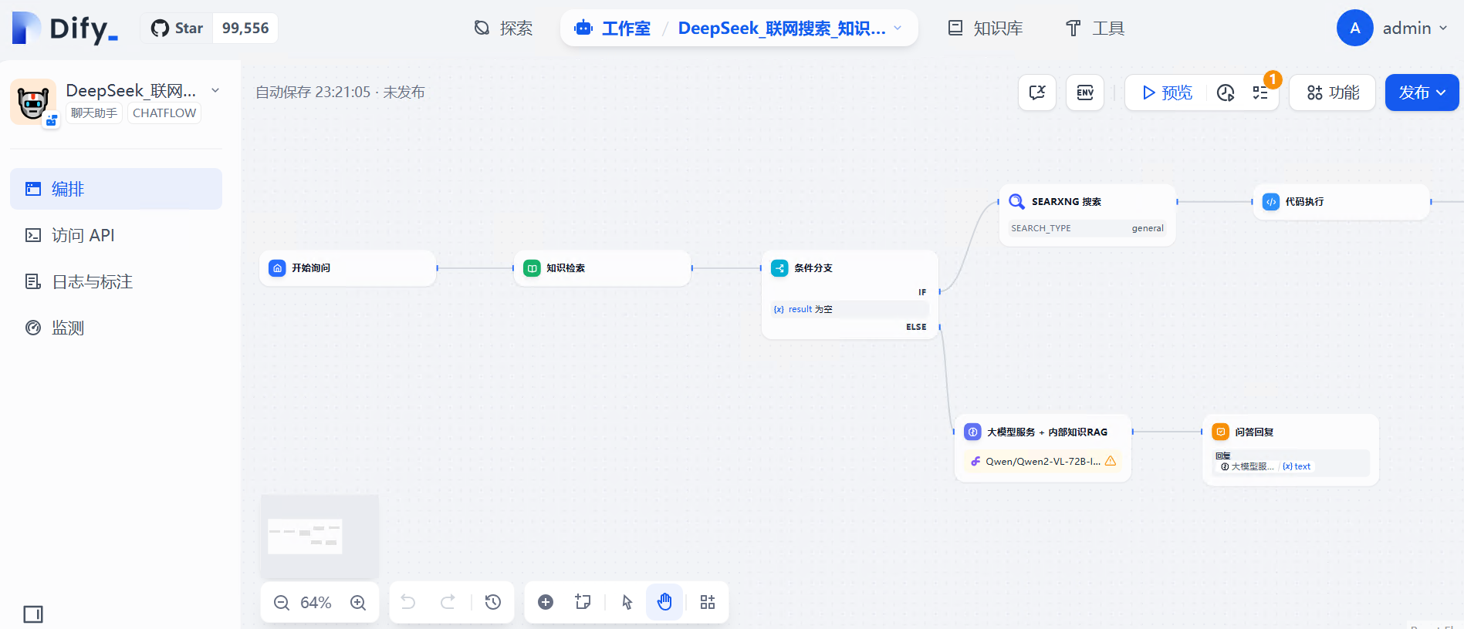Click the SEARXNG 搜索 magnifier icon

tap(1017, 202)
